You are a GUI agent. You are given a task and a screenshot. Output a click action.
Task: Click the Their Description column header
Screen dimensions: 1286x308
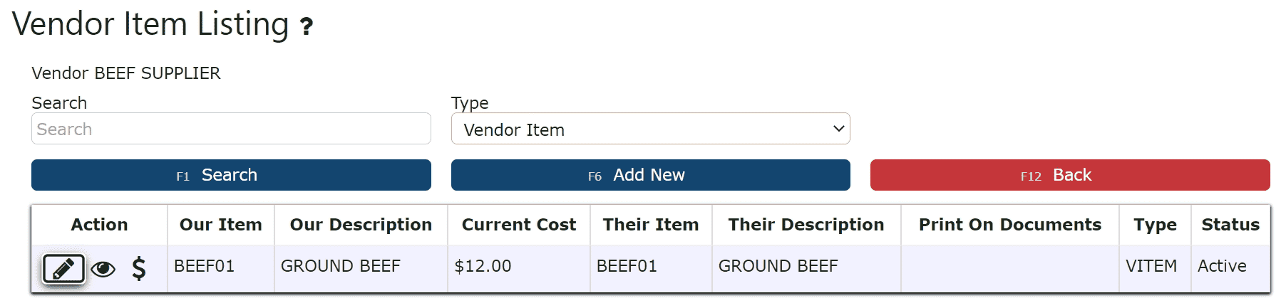(x=806, y=225)
